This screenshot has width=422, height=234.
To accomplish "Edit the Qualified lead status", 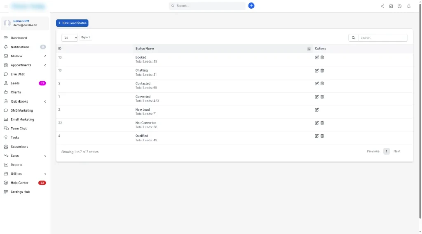I will click(x=316, y=136).
